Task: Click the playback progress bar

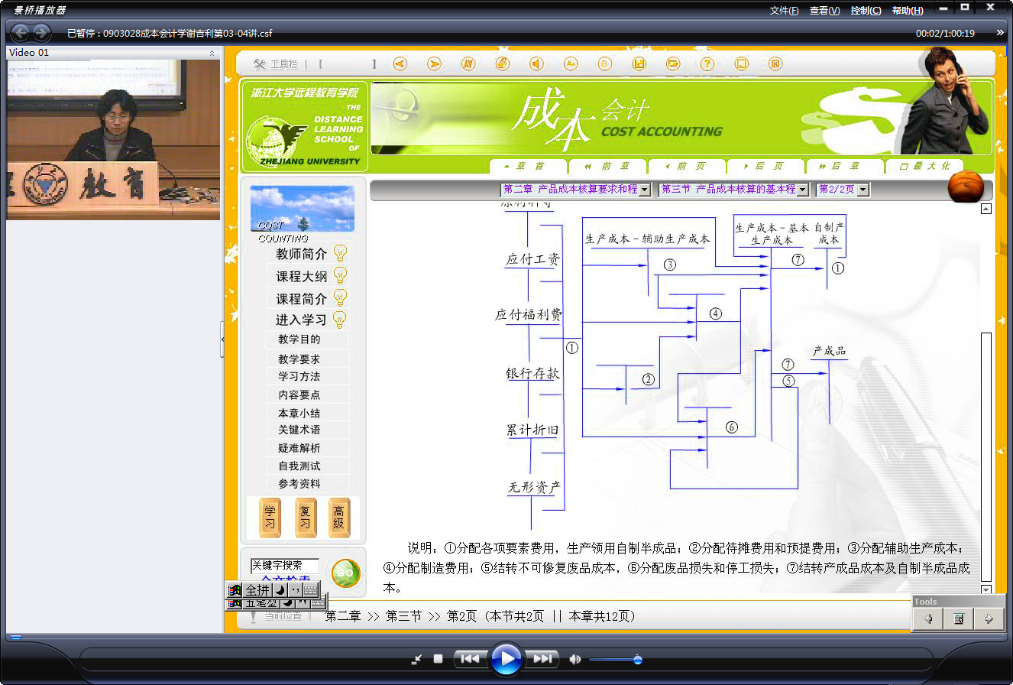Action: click(506, 637)
